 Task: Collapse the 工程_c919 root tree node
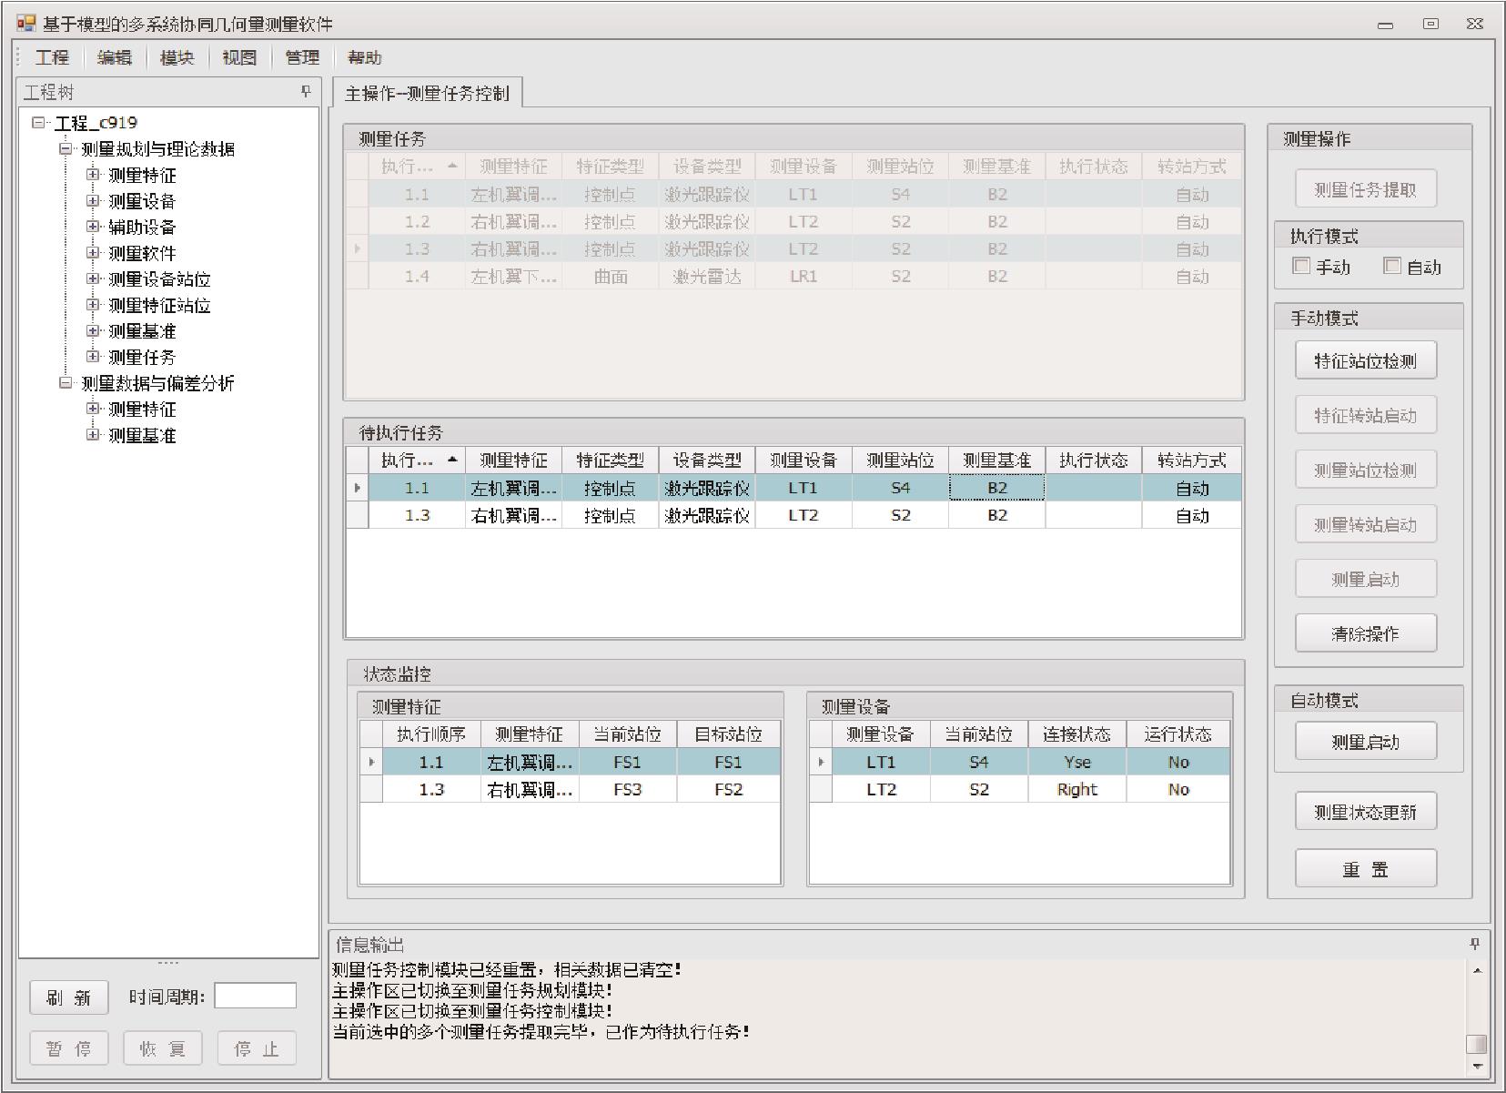pos(38,122)
